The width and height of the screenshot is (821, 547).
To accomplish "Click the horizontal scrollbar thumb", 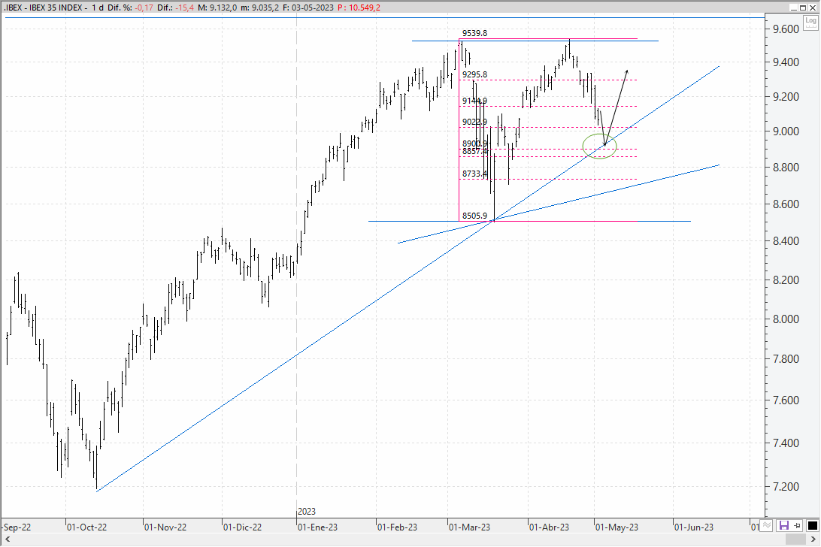I will point(796,539).
